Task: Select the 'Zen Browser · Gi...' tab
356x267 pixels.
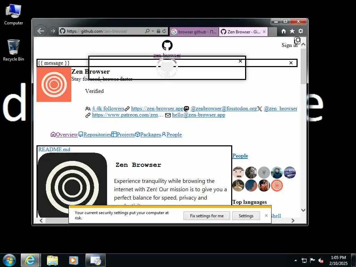Action: point(241,32)
